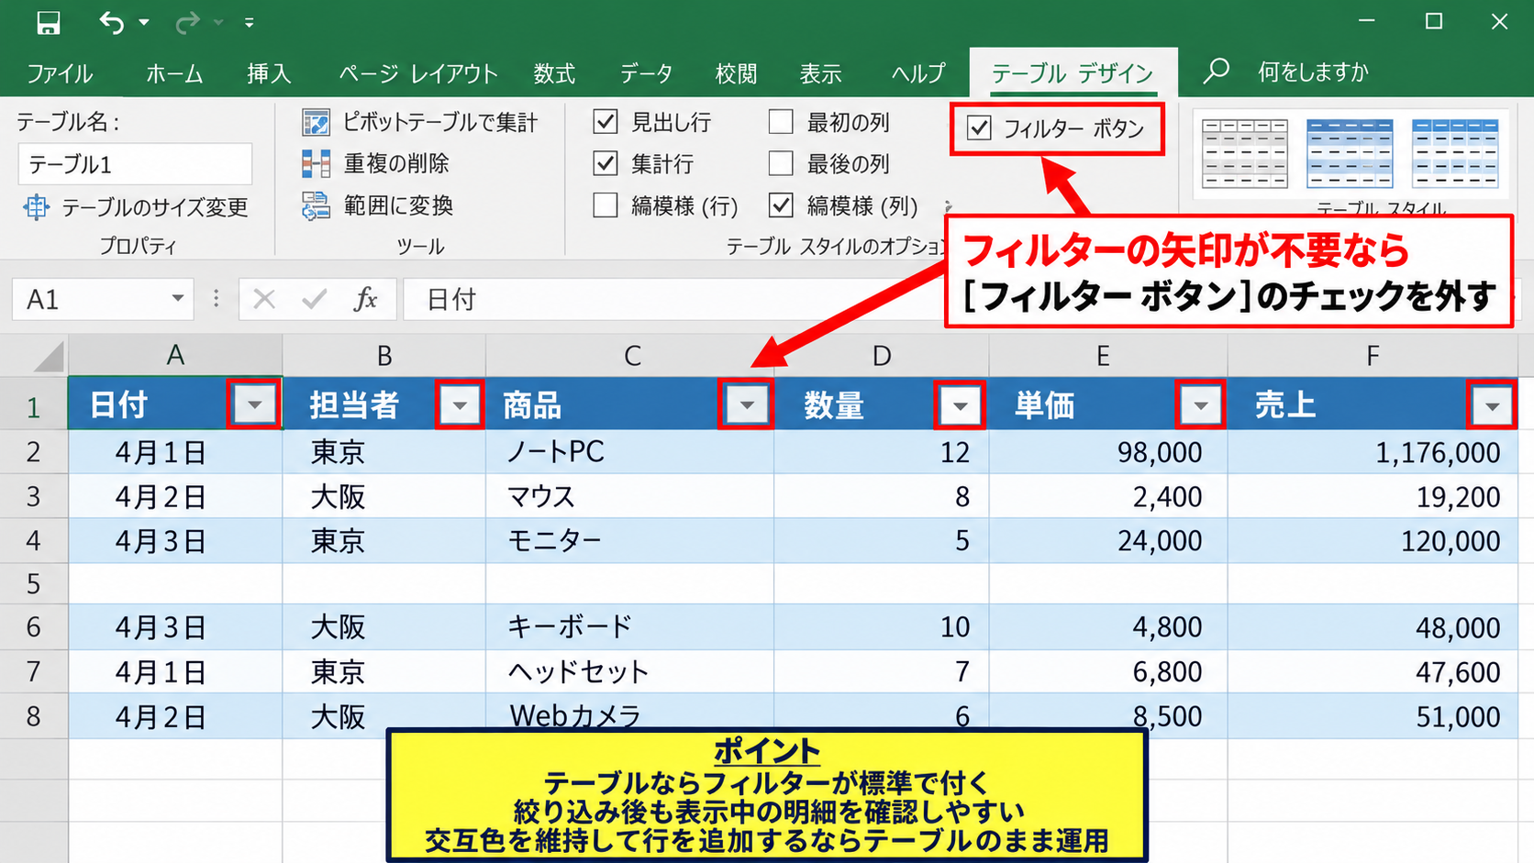Select column E header

pyautogui.click(x=1108, y=355)
